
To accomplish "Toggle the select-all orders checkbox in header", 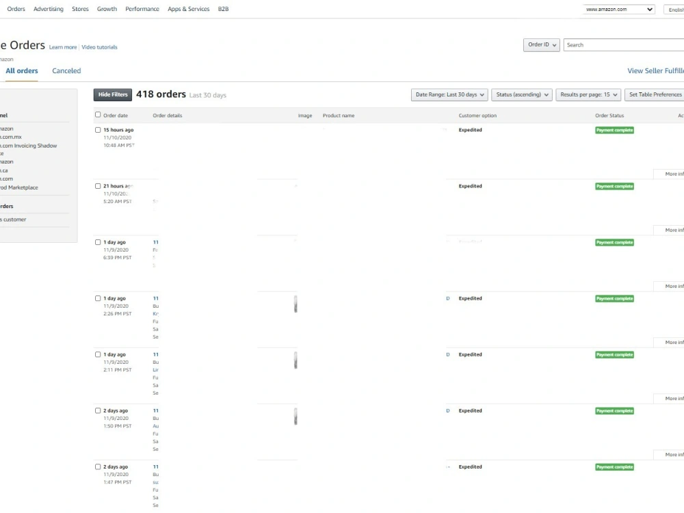I will (x=98, y=115).
